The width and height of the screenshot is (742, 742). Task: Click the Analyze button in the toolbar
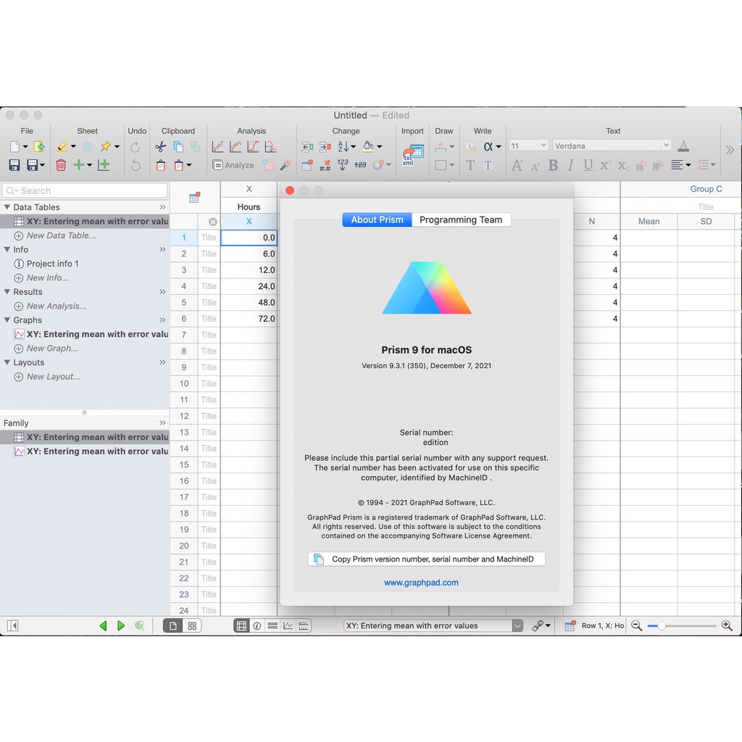click(233, 165)
